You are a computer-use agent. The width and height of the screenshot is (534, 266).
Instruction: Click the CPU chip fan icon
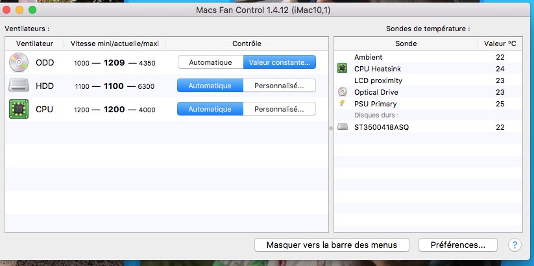19,110
